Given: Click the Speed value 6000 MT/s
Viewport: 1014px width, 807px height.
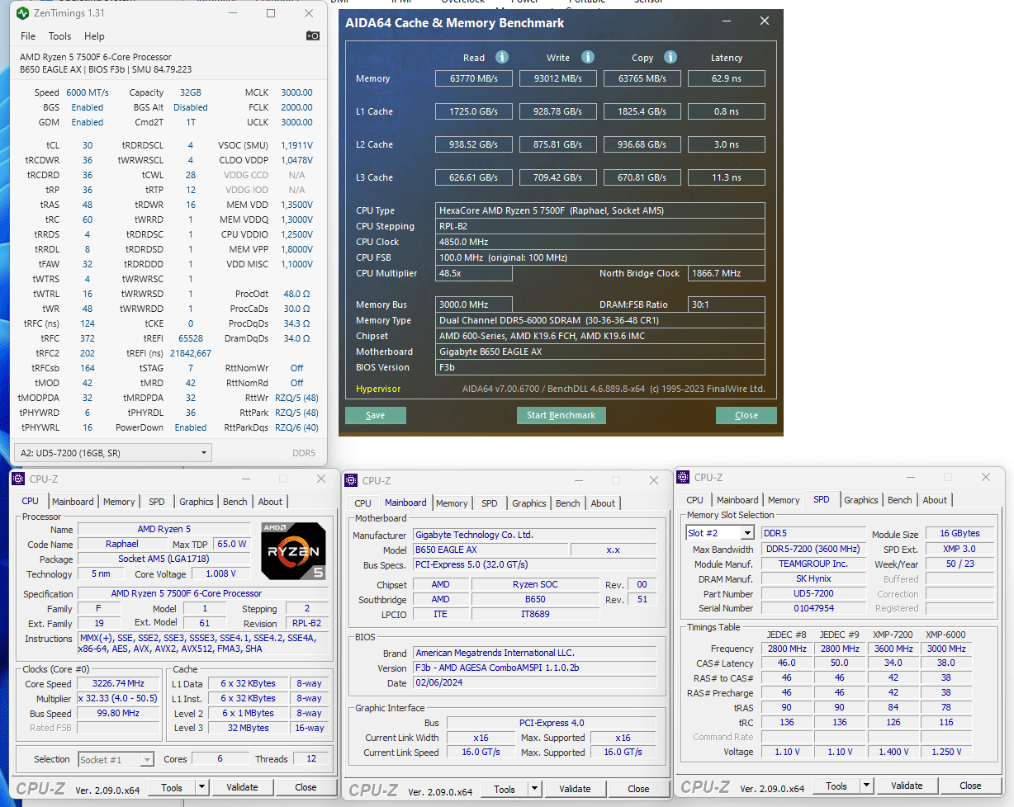Looking at the screenshot, I should pos(88,92).
